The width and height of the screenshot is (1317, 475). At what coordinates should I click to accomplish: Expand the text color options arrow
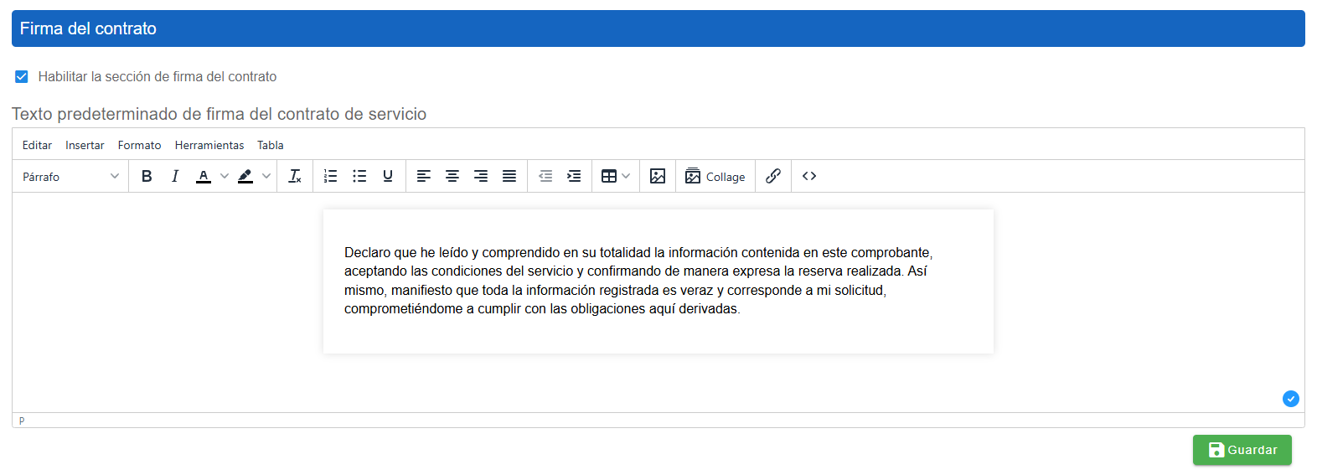point(225,176)
